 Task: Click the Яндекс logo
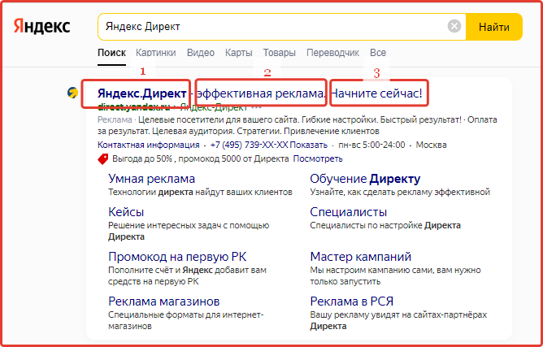click(x=42, y=27)
